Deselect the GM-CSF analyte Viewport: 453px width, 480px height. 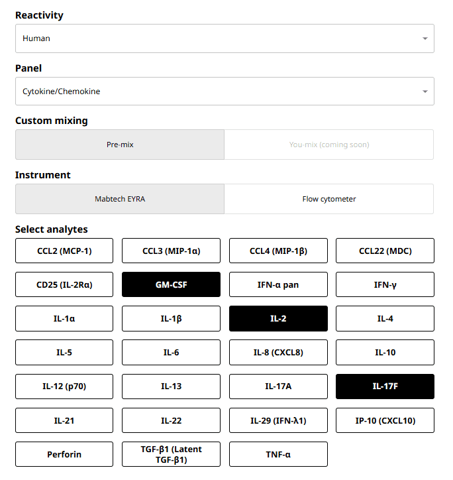[172, 284]
